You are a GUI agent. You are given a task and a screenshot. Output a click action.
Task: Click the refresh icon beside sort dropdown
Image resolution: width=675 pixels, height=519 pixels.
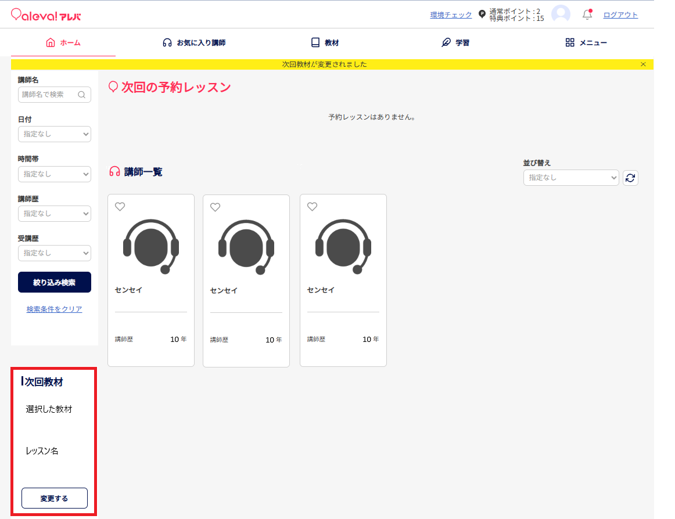tap(630, 178)
